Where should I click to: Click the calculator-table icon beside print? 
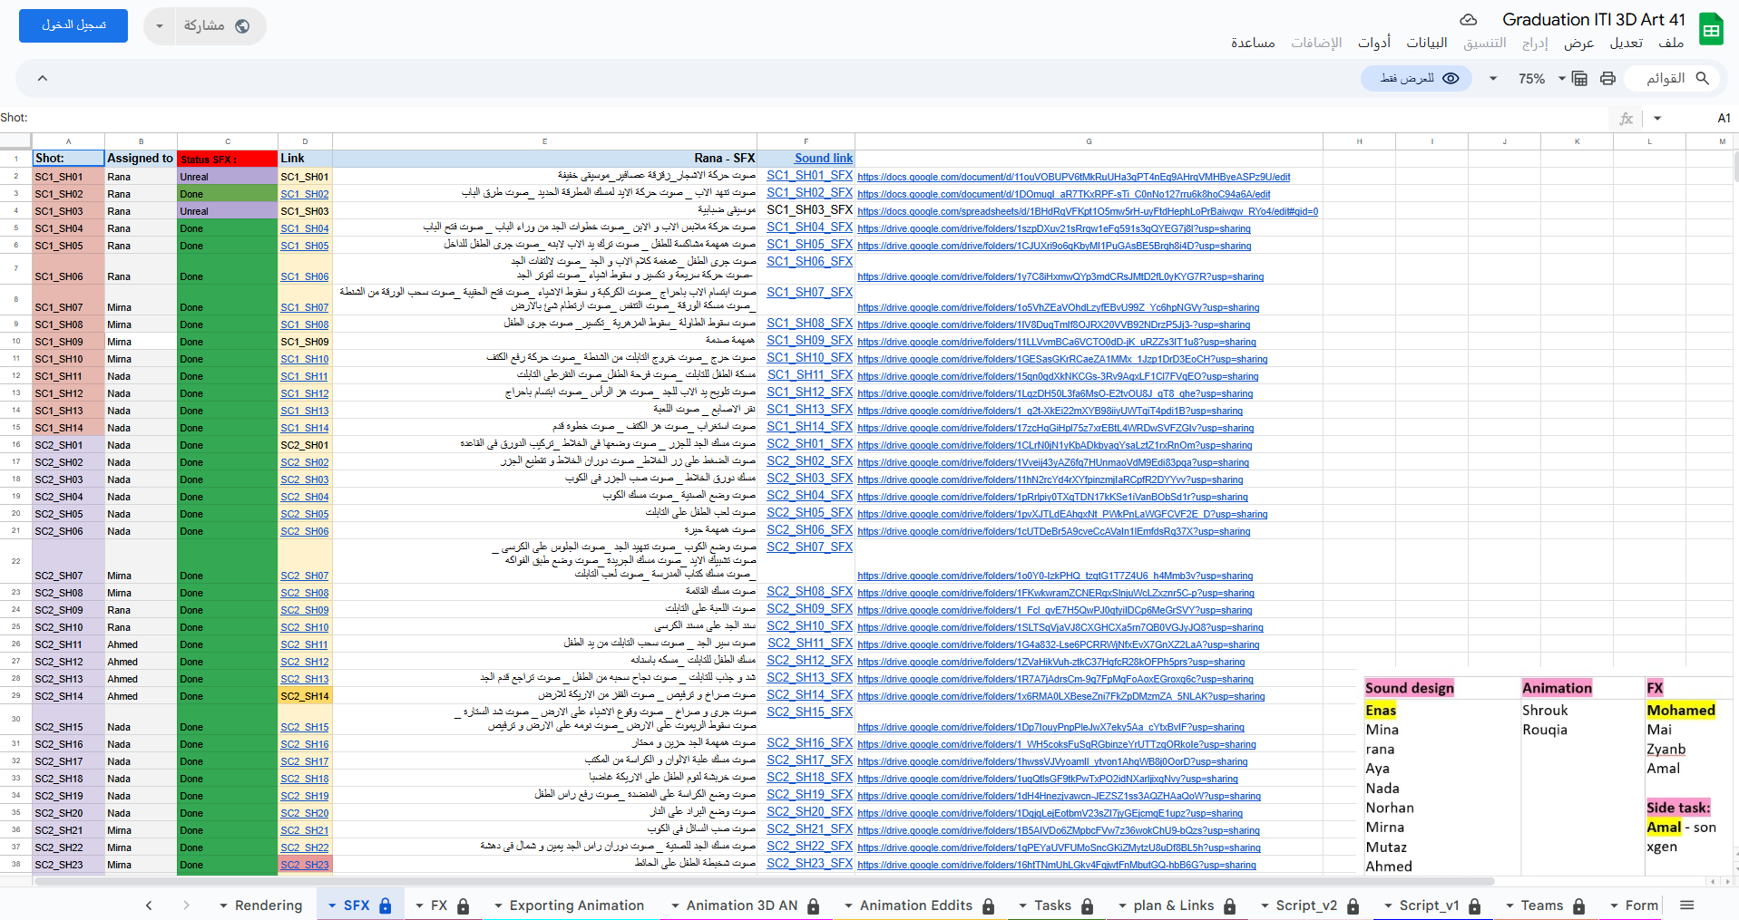1579,79
